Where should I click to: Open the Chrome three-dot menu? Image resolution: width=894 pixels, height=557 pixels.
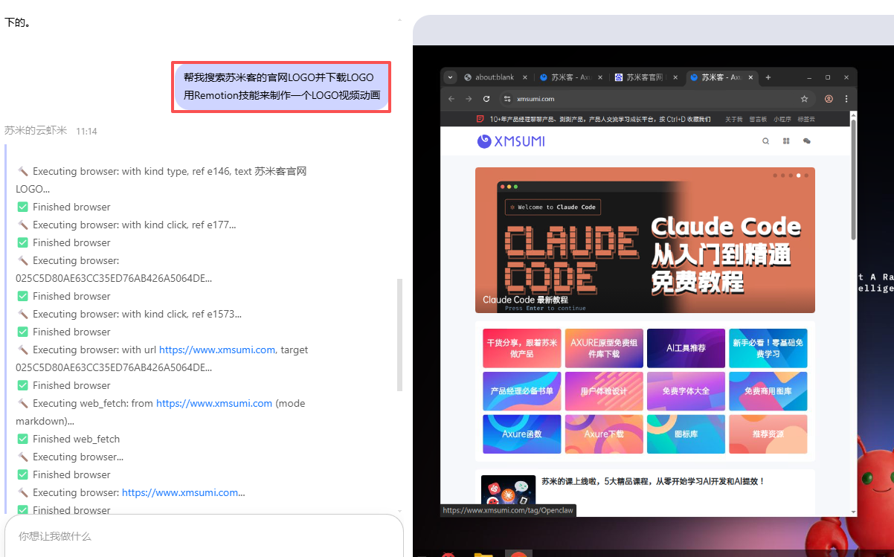pos(846,99)
